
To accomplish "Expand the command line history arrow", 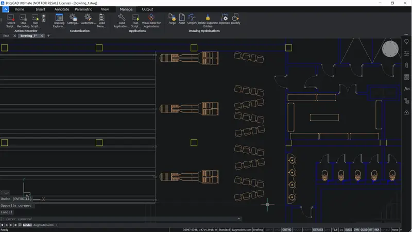I will point(239,219).
